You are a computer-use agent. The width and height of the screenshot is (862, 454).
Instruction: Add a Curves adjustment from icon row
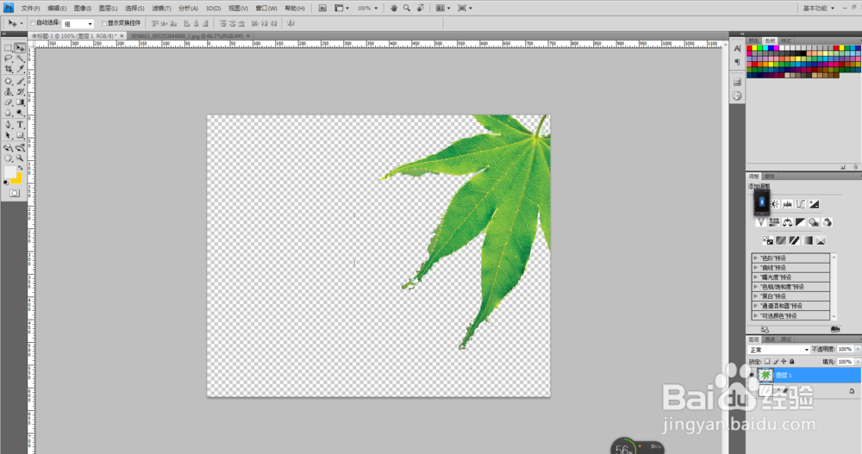click(x=801, y=204)
